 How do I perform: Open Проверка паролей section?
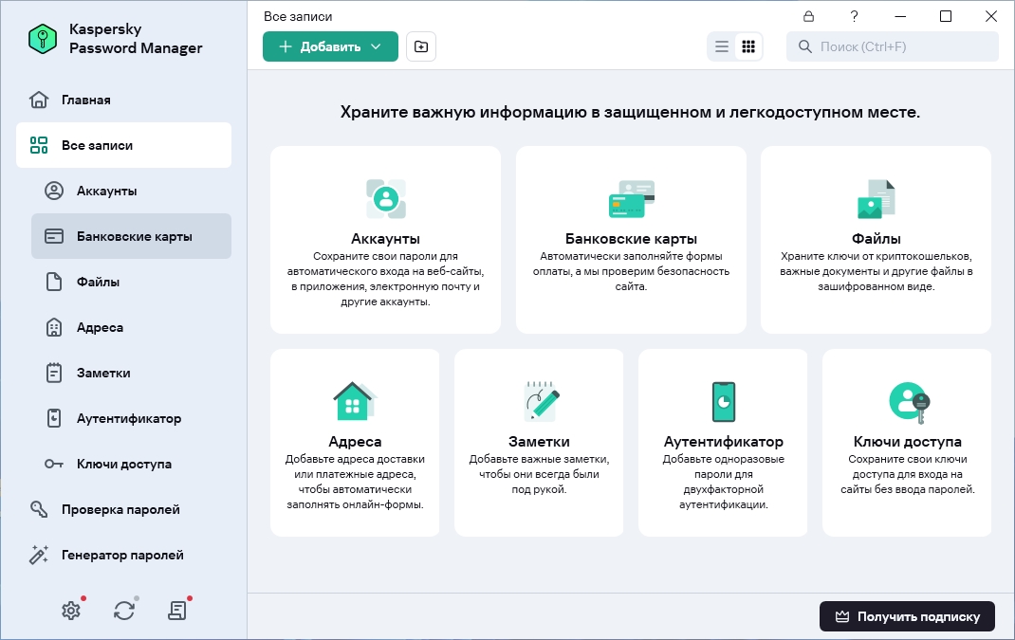pyautogui.click(x=123, y=509)
